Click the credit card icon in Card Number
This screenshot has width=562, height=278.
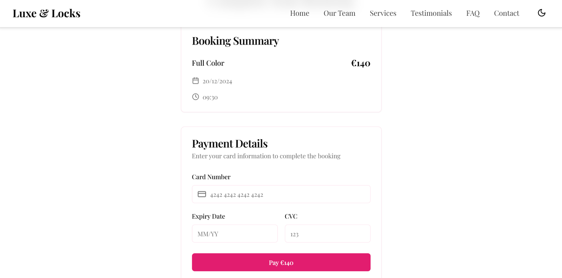tap(202, 194)
